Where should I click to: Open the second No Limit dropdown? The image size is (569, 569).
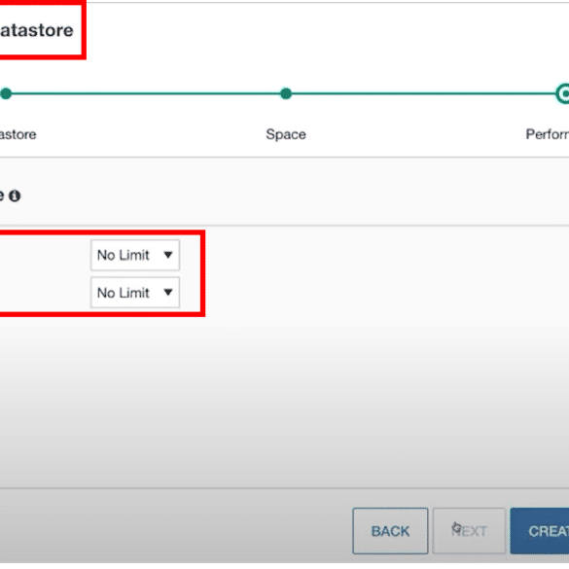click(x=135, y=293)
